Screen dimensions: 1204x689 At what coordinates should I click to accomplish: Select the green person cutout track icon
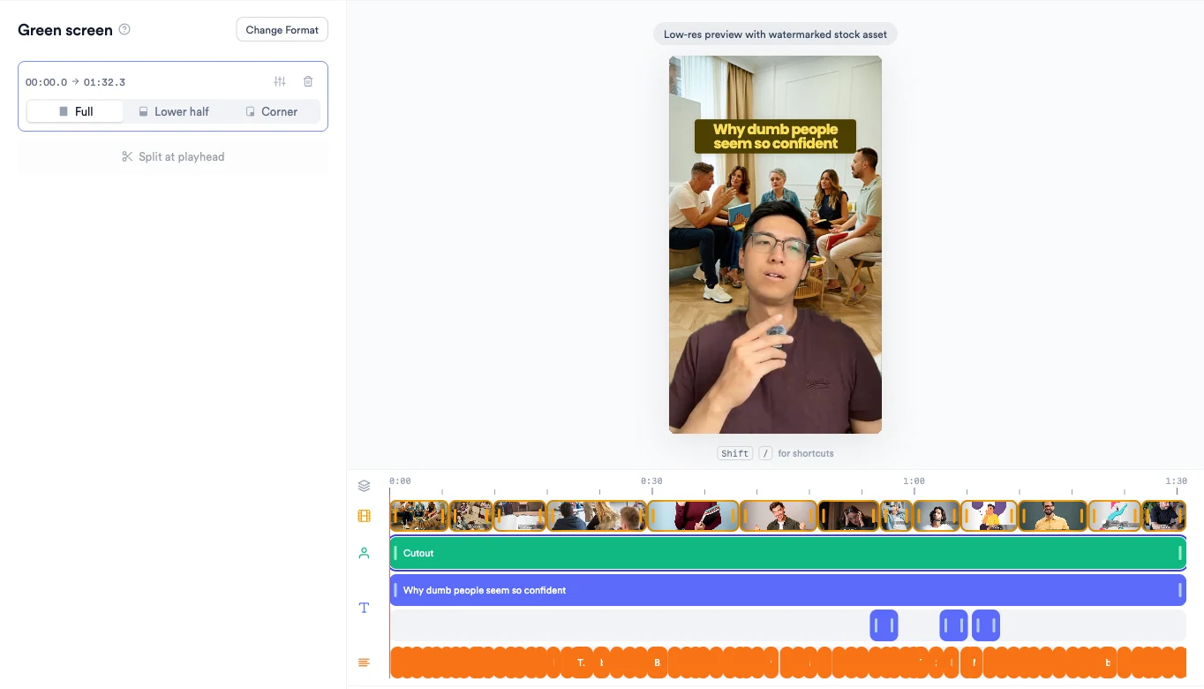pos(364,553)
